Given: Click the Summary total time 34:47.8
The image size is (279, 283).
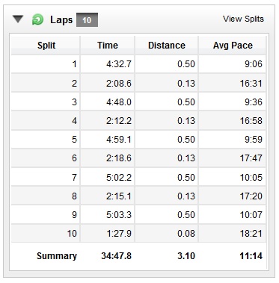Looking at the screenshot, I should (x=116, y=256).
